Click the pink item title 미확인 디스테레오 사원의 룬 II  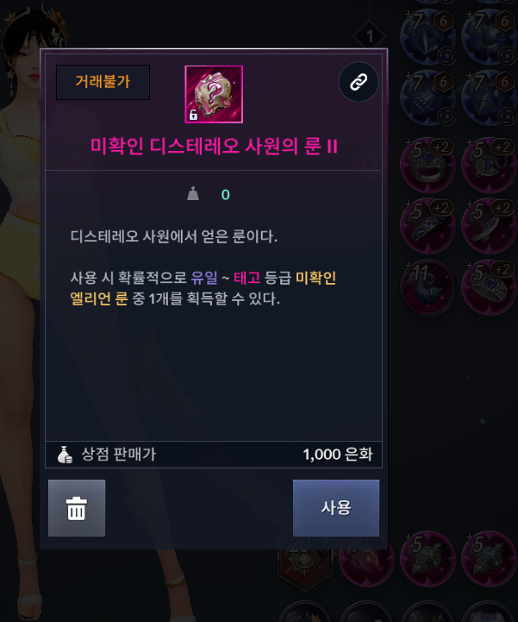214,146
